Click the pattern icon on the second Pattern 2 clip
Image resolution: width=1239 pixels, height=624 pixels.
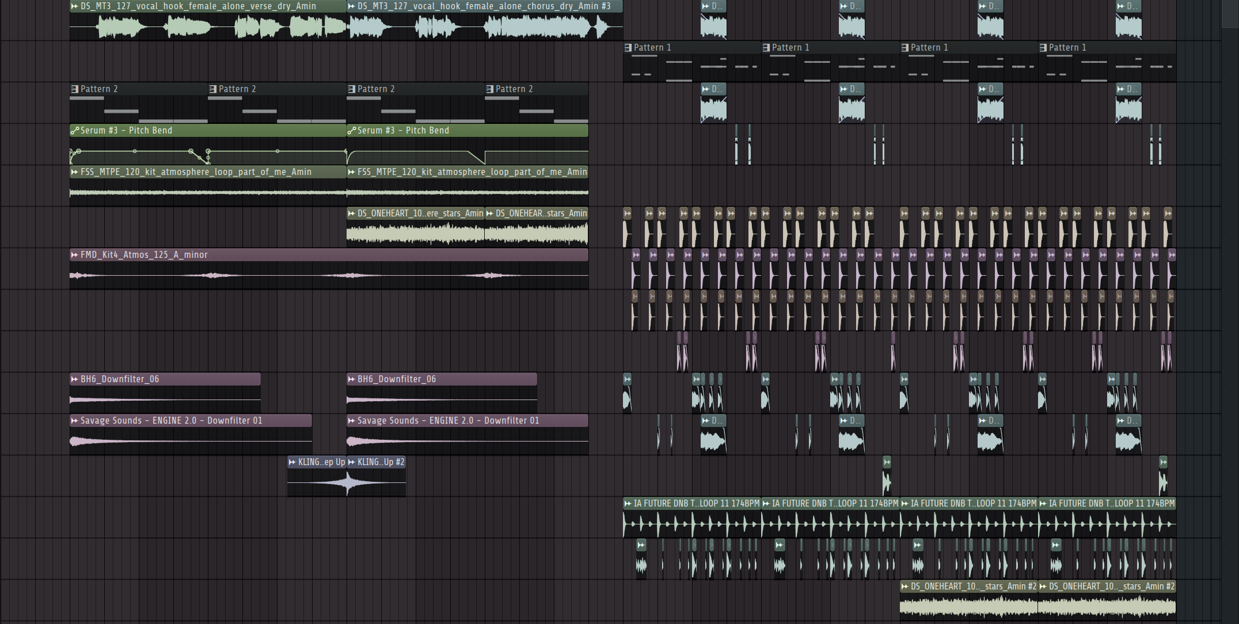[212, 89]
